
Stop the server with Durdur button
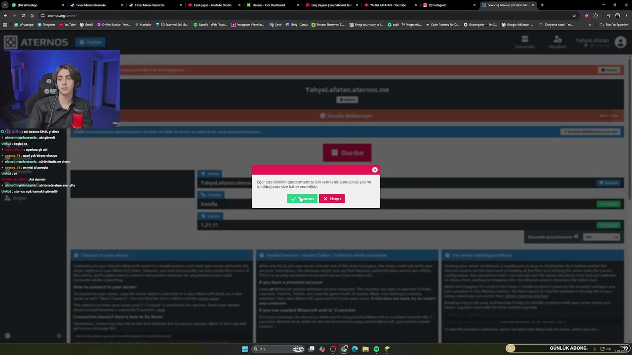tap(347, 153)
